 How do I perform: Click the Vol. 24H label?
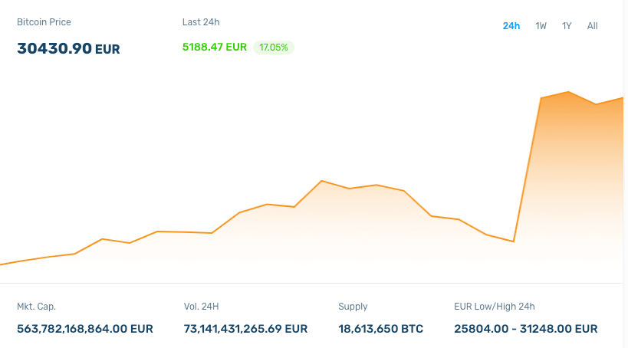[202, 307]
